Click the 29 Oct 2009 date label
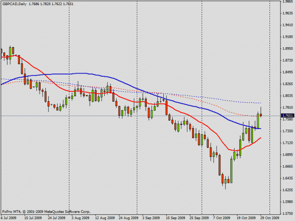 coord(270,218)
